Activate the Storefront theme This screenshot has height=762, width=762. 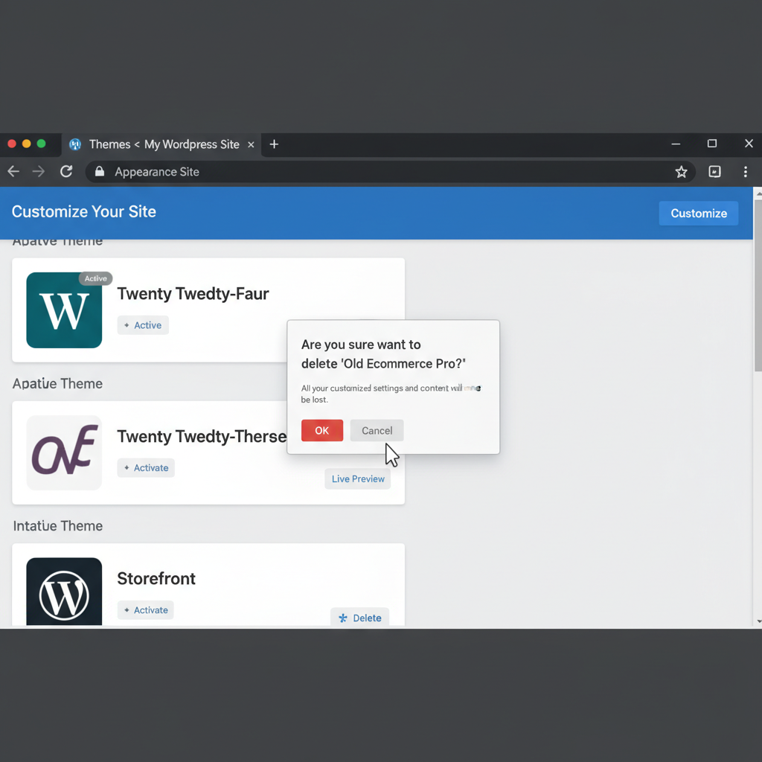coord(145,609)
